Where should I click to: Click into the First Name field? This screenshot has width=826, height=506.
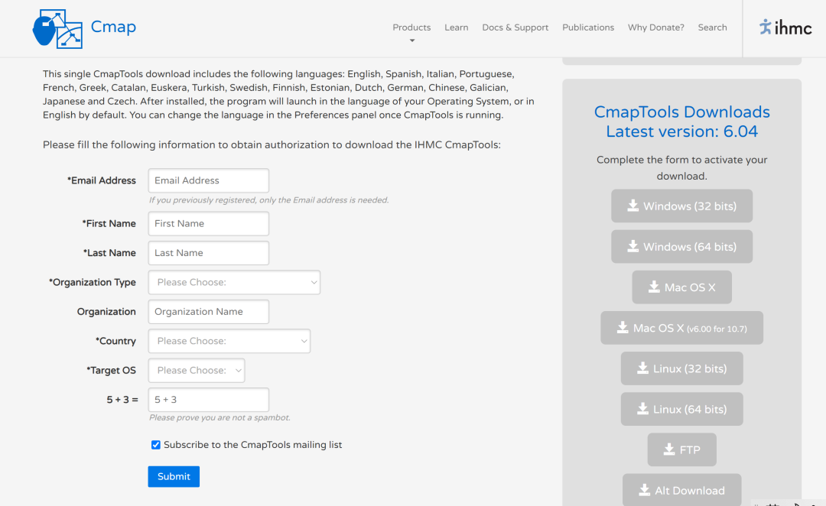coord(209,224)
